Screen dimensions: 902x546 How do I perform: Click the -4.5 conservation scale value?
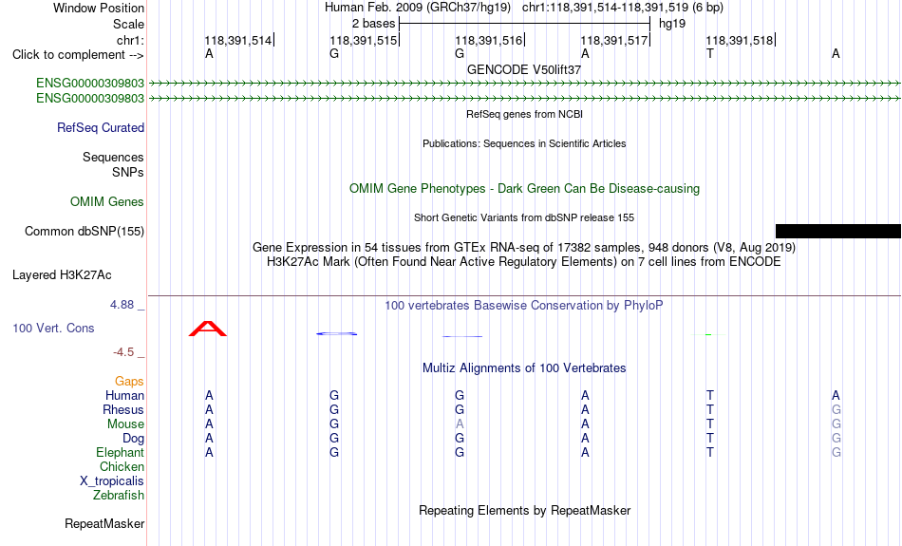[x=123, y=352]
